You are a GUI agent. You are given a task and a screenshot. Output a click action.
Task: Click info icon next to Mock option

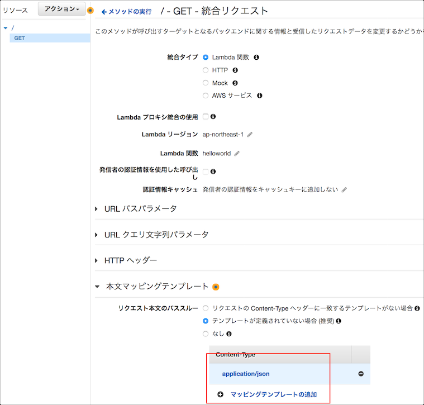click(235, 83)
